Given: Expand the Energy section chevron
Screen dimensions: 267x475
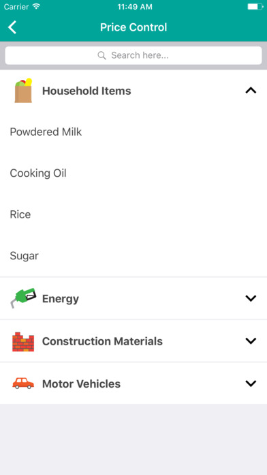Looking at the screenshot, I should [251, 298].
